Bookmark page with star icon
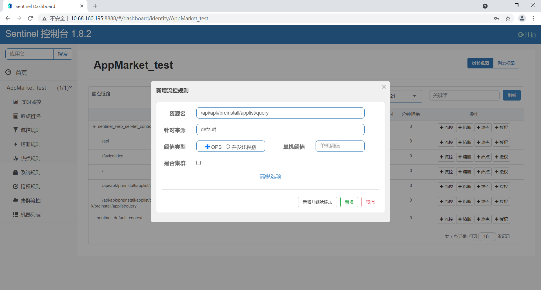Viewport: 541px width, 290px height. click(x=508, y=18)
